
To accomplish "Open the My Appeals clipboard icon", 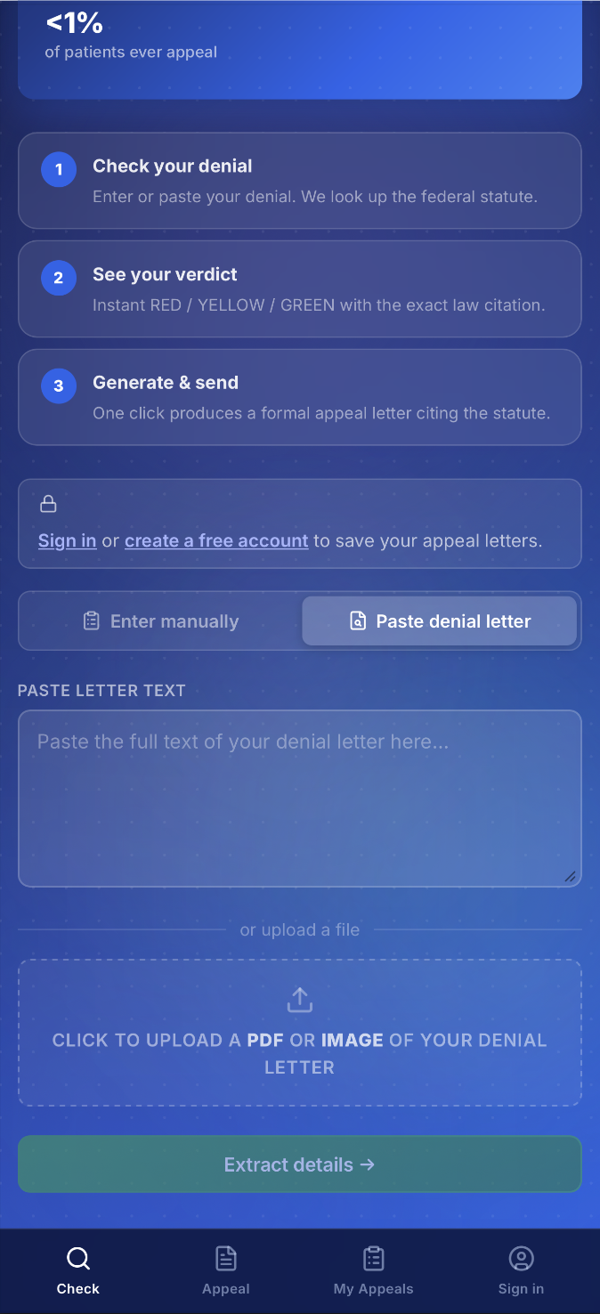I will (x=374, y=1258).
